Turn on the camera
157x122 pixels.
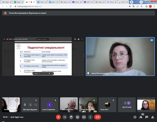[x=65, y=117]
